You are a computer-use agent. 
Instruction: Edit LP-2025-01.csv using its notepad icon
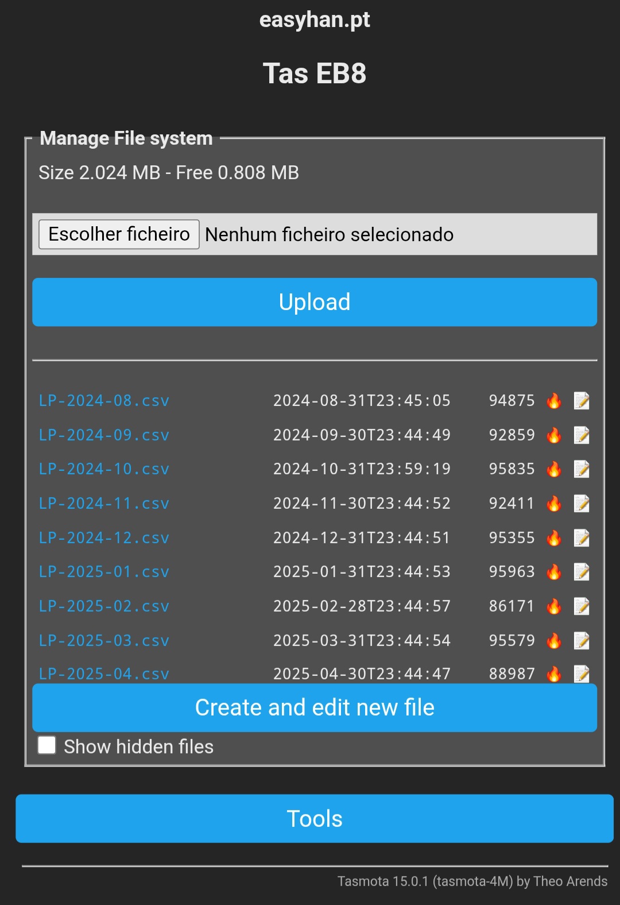click(582, 572)
